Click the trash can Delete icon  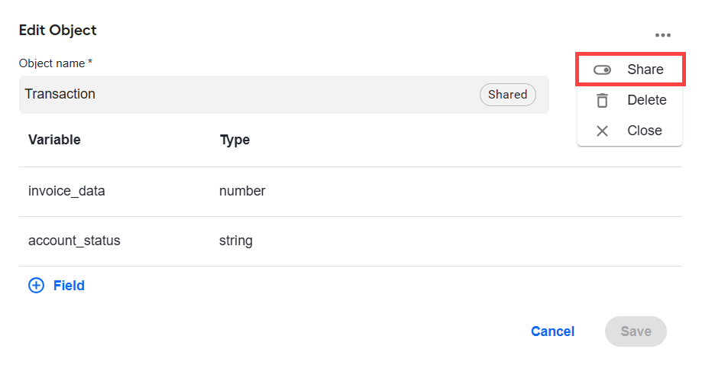point(602,100)
